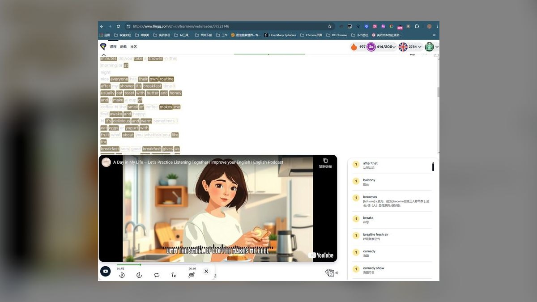Click the video channel avatar
This screenshot has width=537, height=302.
tap(106, 162)
